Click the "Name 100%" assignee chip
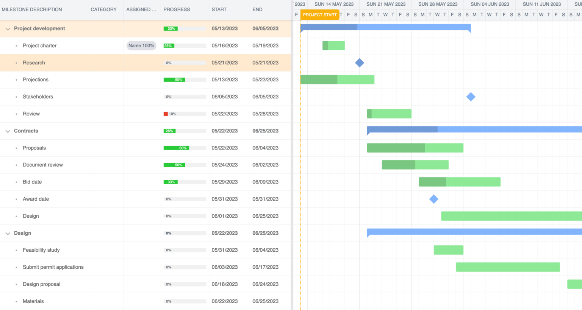Screen dimensions: 582x310 [141, 45]
